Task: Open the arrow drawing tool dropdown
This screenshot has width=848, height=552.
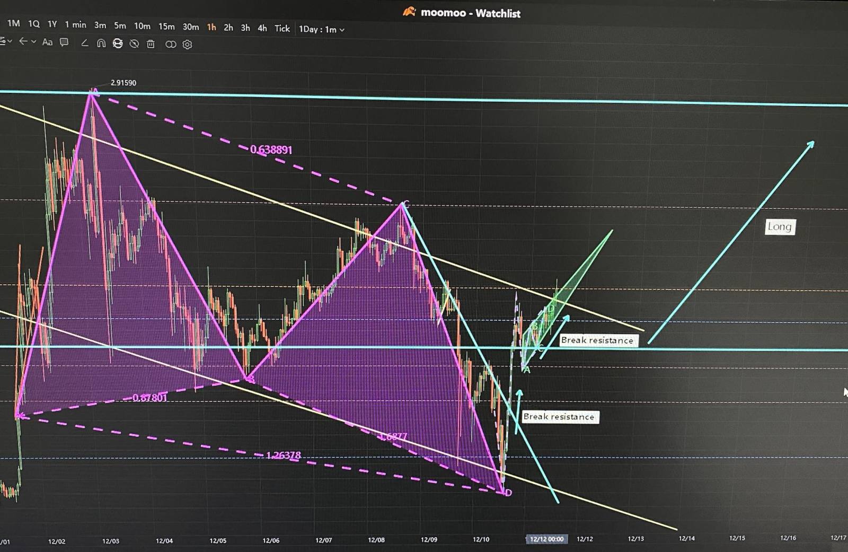Action: tap(34, 41)
